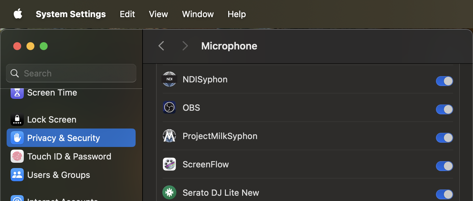Screen dimensions: 473x201
Task: Click the ScreenFlow label
Action: 206,164
